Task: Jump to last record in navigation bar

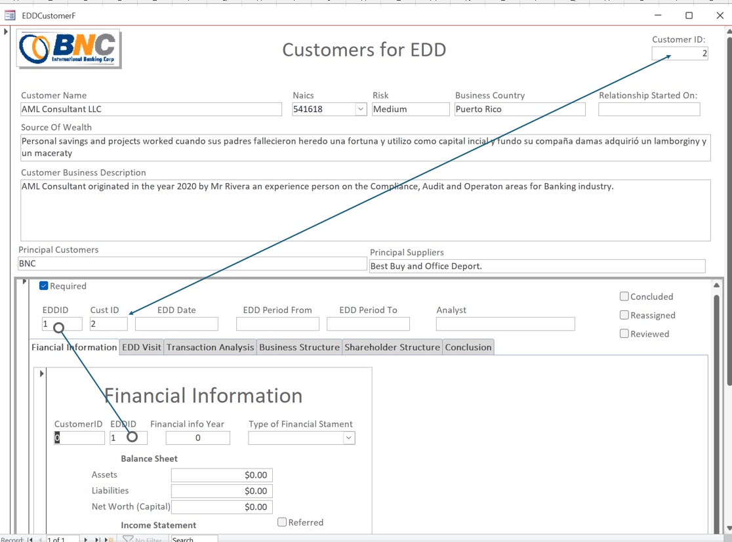Action: (98, 539)
